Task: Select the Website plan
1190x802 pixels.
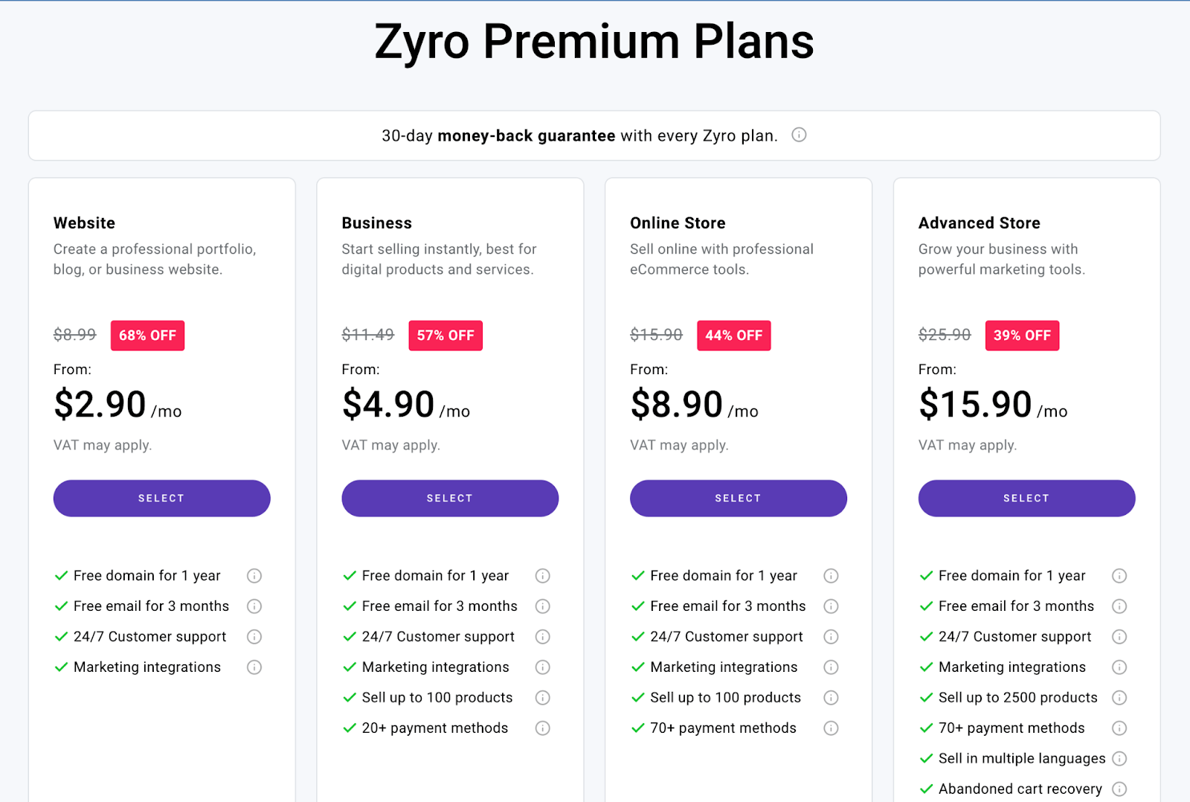Action: click(x=161, y=498)
